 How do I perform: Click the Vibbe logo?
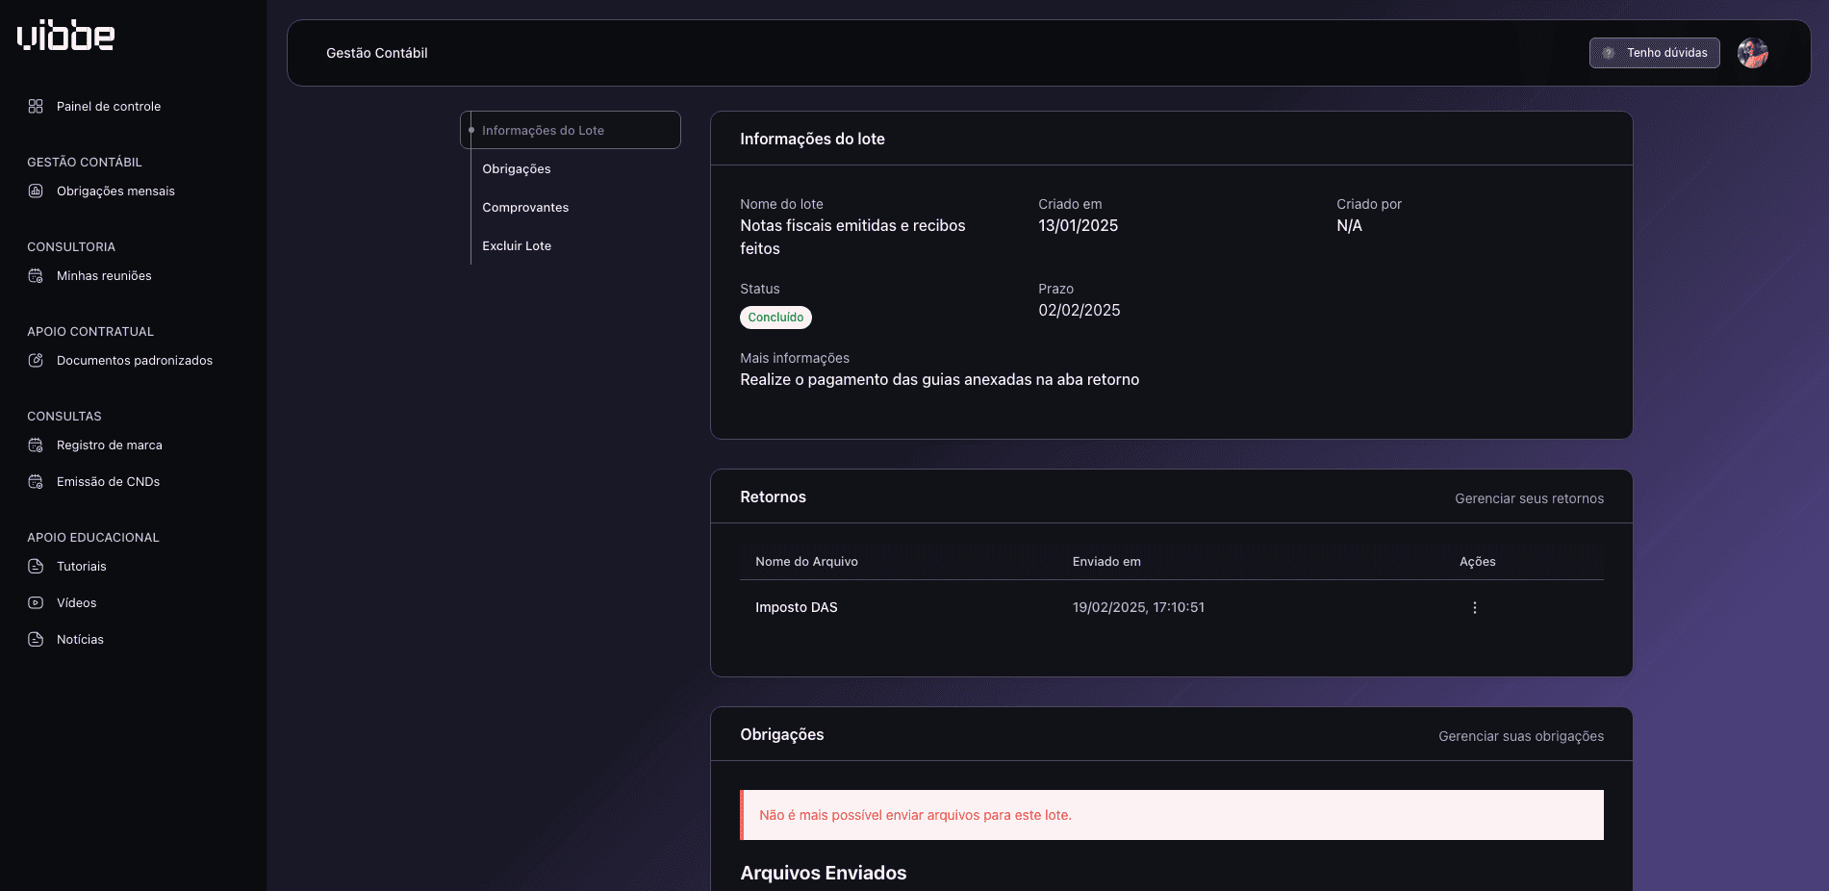[x=65, y=36]
